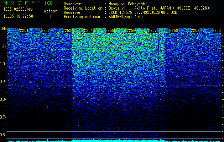Image resolution: width=224 pixels, height=142 pixels.
Task: Click the 2254 time marker
Action: tap(88, 30)
